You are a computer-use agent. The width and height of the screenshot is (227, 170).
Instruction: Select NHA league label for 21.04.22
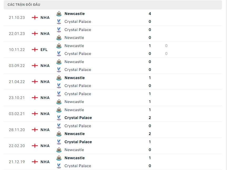point(45,82)
